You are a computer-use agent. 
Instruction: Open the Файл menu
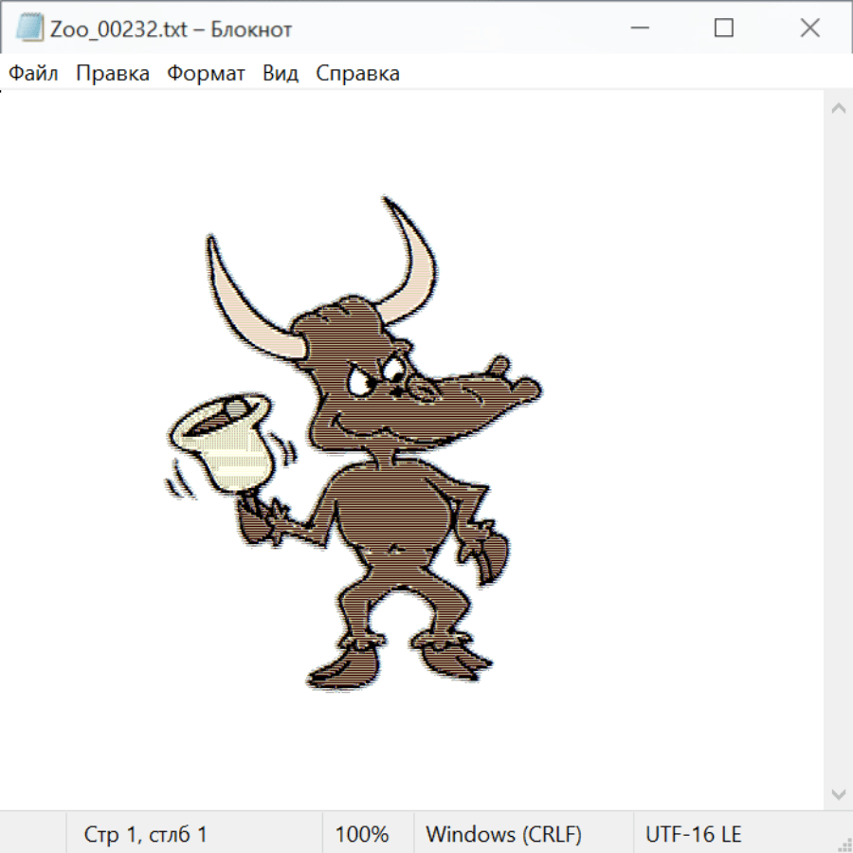click(34, 73)
